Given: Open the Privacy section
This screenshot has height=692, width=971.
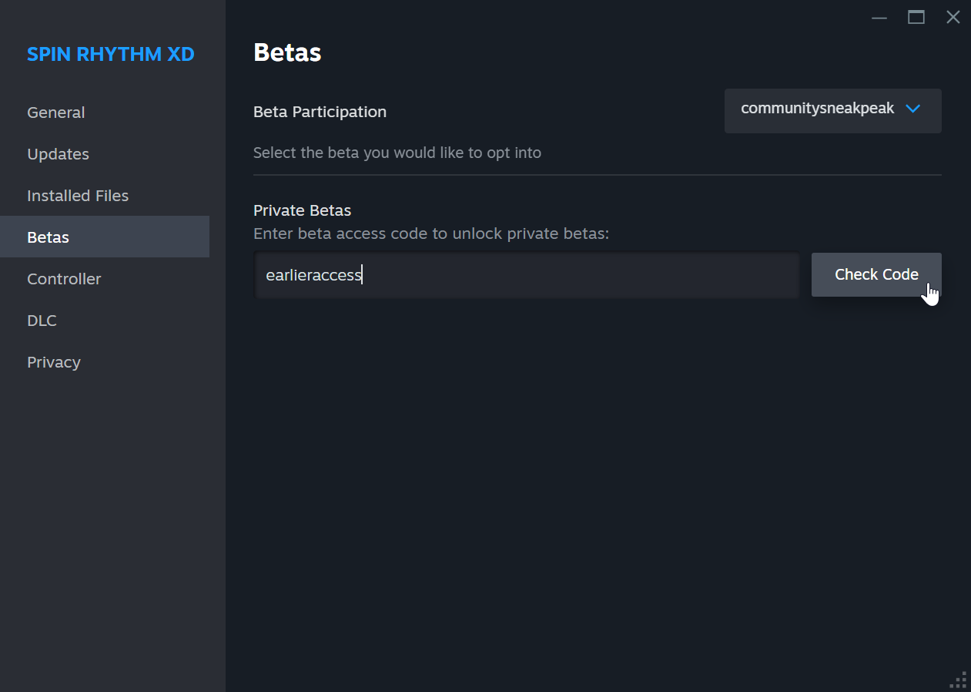Looking at the screenshot, I should coord(105,362).
